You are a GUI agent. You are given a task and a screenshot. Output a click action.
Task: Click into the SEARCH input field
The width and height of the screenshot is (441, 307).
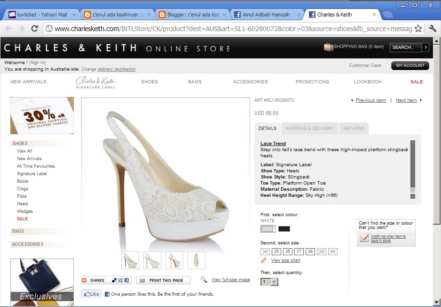click(406, 47)
